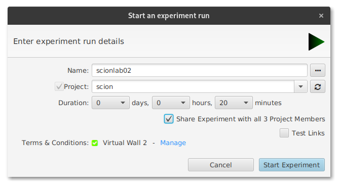
Task: Click the Virtual Wall 2 text
Action: 125,143
